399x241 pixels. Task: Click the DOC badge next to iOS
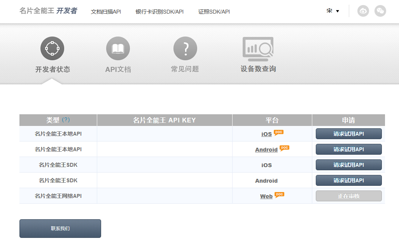[278, 132]
